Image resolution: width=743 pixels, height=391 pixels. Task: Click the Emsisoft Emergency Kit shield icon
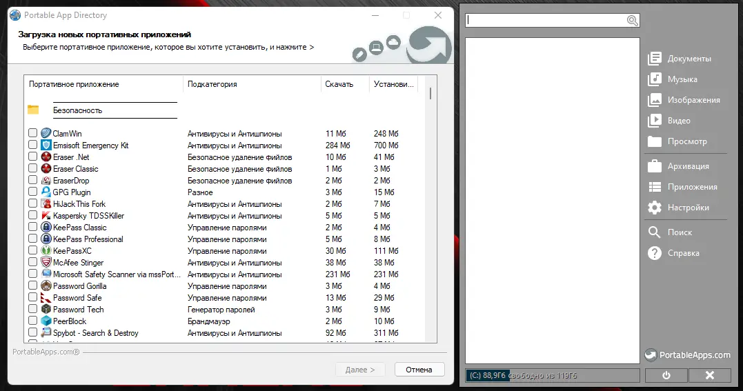click(x=46, y=145)
